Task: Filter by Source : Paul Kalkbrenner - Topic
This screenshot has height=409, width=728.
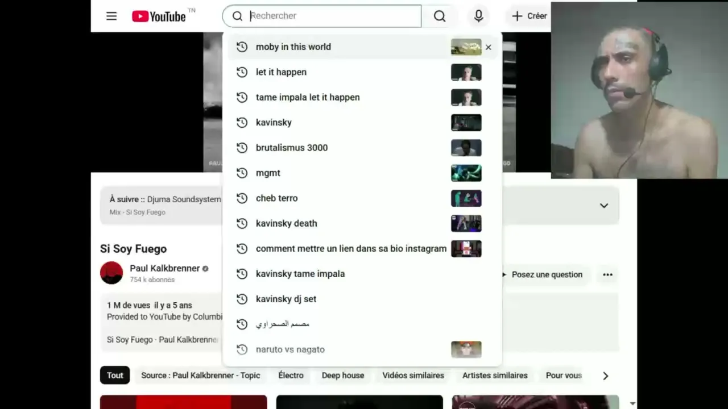Action: pos(201,375)
